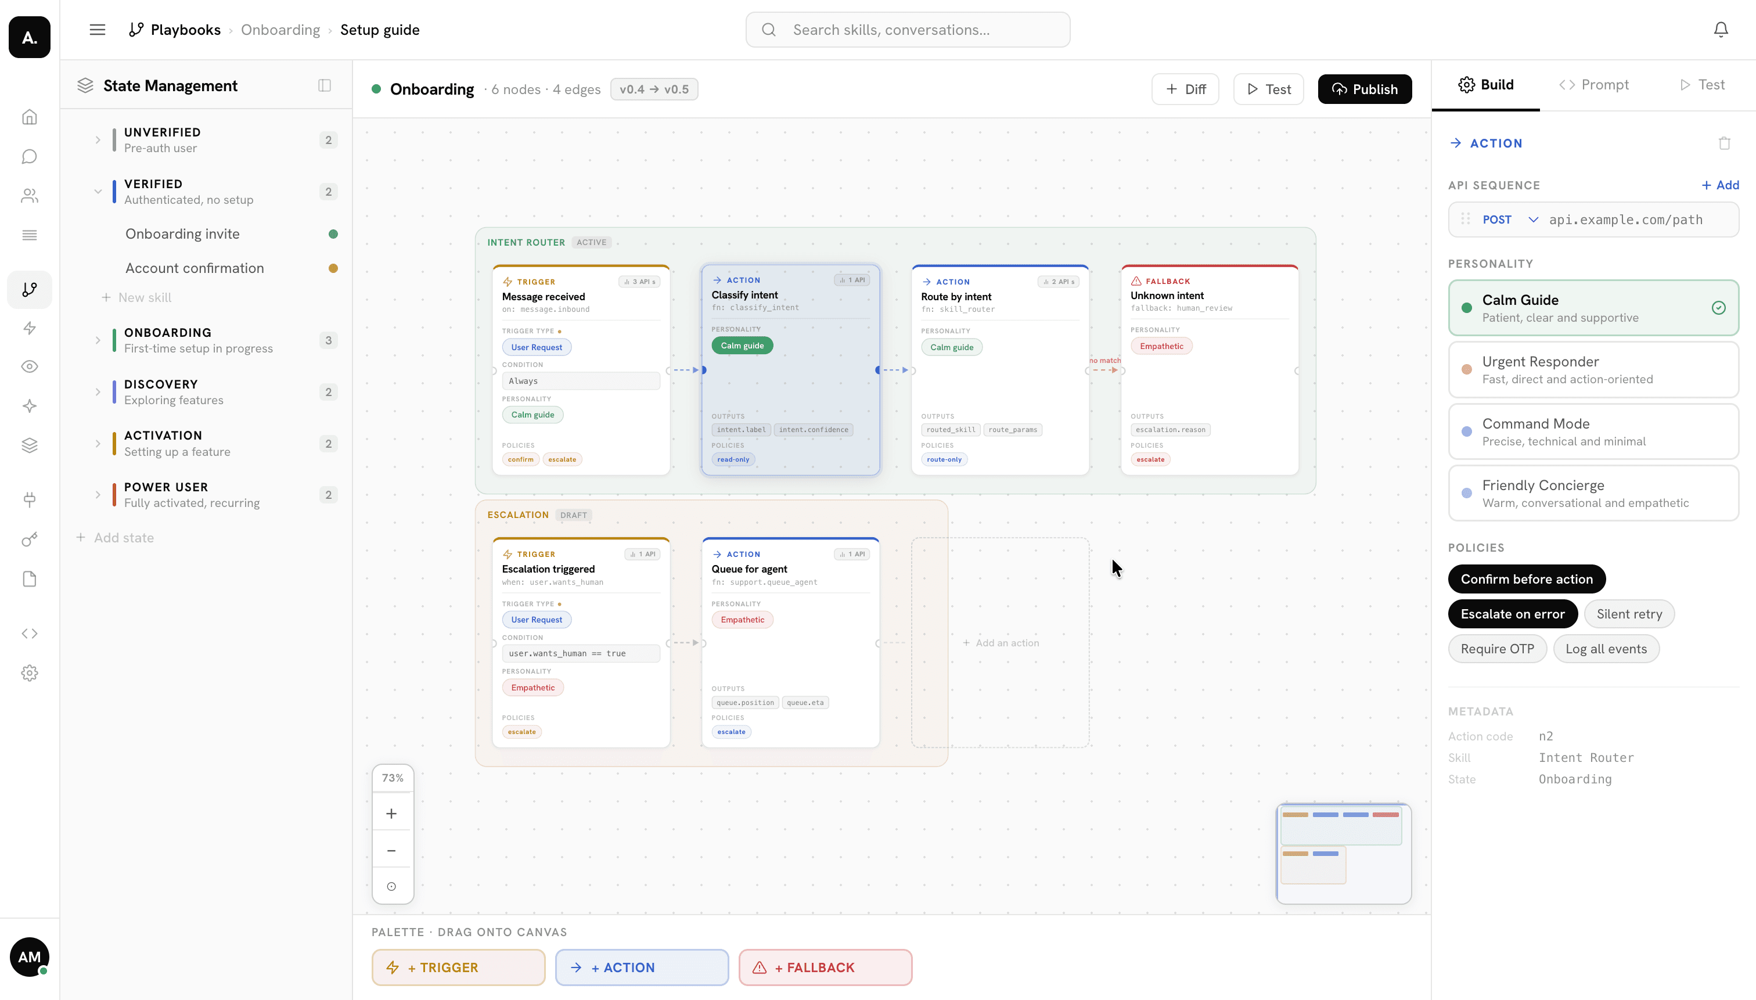Screen dimensions: 1756x1000
Task: Go to Home in left sidebar
Action: [x=30, y=117]
